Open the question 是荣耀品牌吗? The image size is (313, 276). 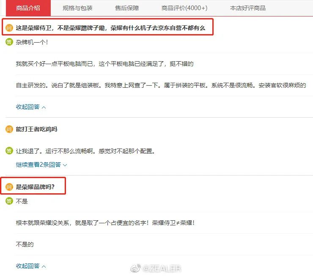pyautogui.click(x=35, y=187)
